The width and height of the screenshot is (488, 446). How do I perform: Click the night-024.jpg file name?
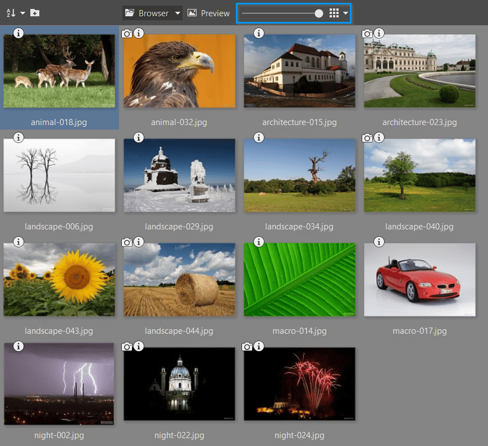click(x=299, y=435)
